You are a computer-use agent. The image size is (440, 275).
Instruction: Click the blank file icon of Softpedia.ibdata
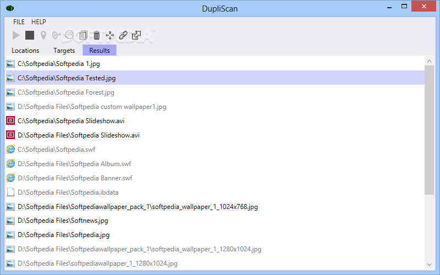(x=10, y=192)
